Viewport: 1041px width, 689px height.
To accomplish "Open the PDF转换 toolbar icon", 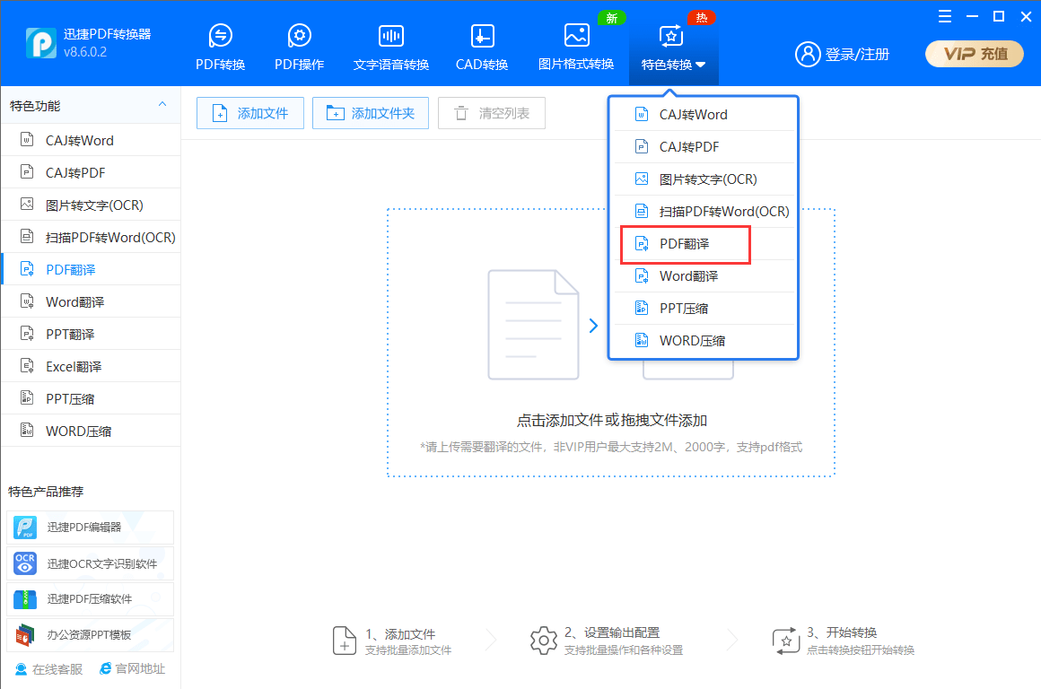I will pos(221,36).
